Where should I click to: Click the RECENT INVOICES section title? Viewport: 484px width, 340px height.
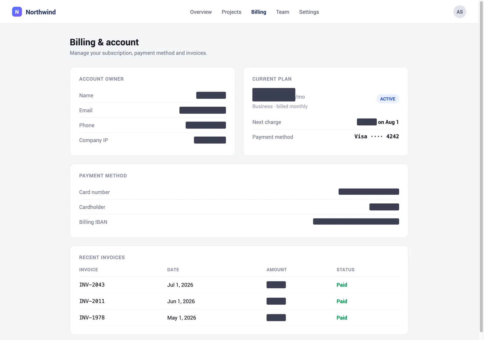pyautogui.click(x=102, y=257)
